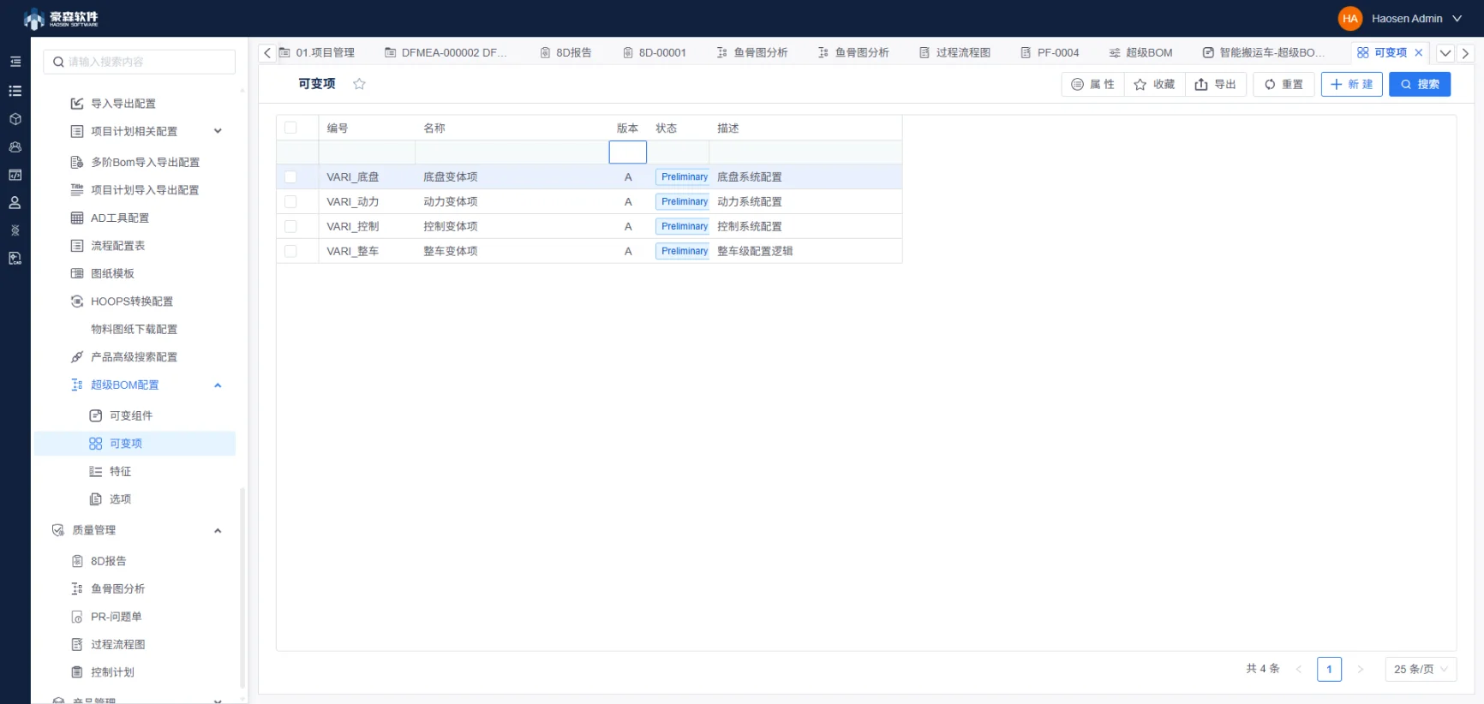Click the 控制计划 icon in sidebar

pyautogui.click(x=77, y=672)
